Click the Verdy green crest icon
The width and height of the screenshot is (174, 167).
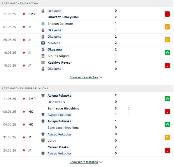pyautogui.click(x=43, y=140)
